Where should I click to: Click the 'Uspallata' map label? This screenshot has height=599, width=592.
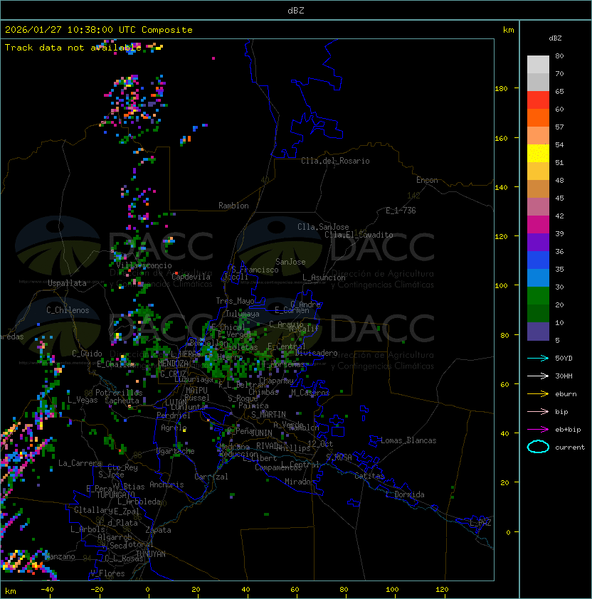(x=67, y=283)
